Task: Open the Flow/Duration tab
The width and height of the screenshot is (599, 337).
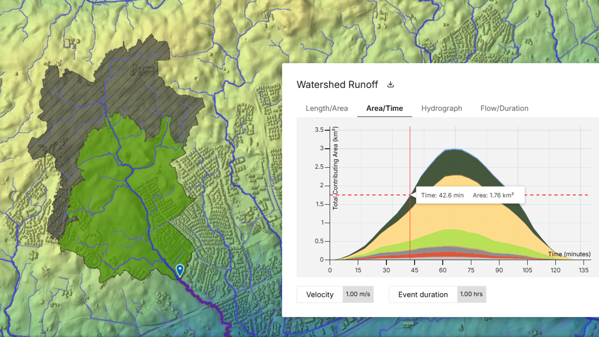Action: [x=504, y=108]
